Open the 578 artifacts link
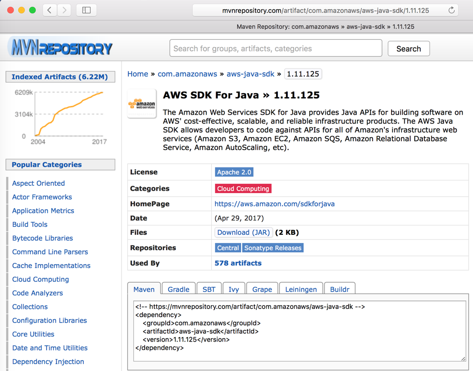This screenshot has height=371, width=473. point(238,263)
